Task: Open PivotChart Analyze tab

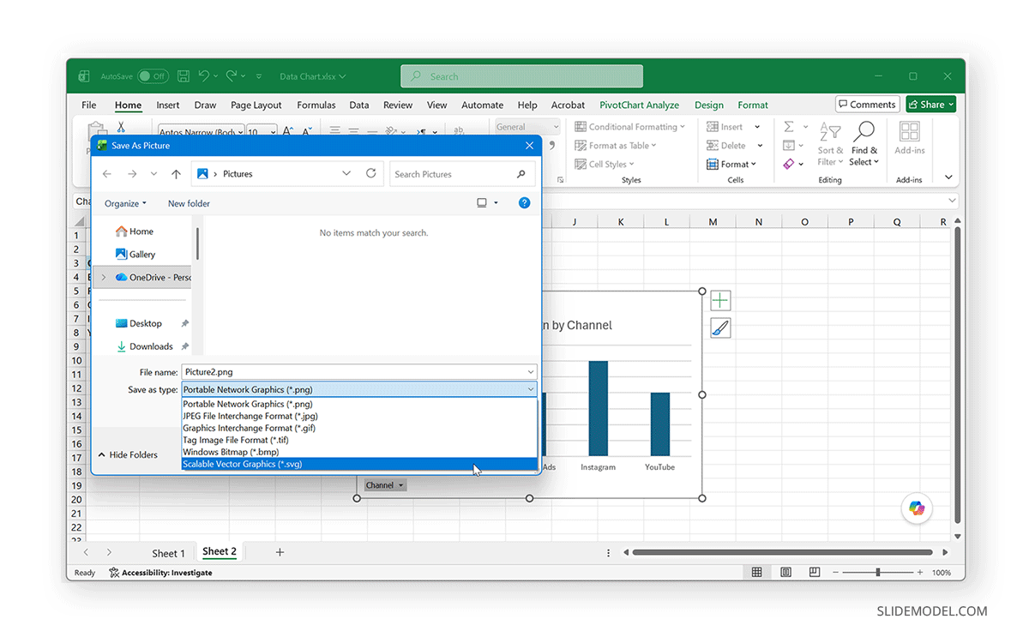Action: tap(639, 105)
